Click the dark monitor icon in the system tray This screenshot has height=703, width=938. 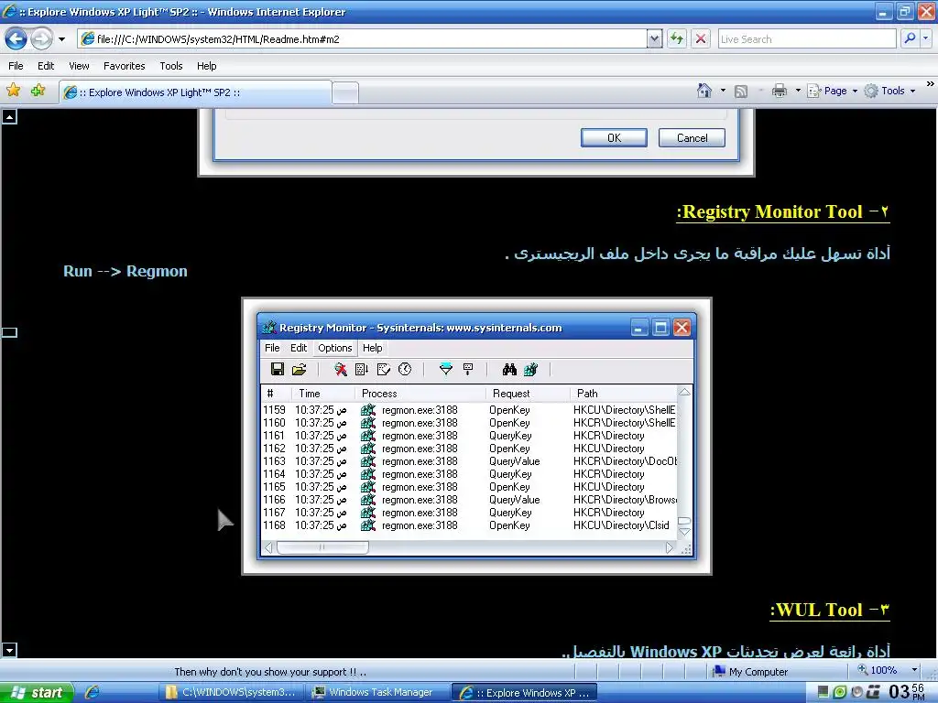(823, 692)
